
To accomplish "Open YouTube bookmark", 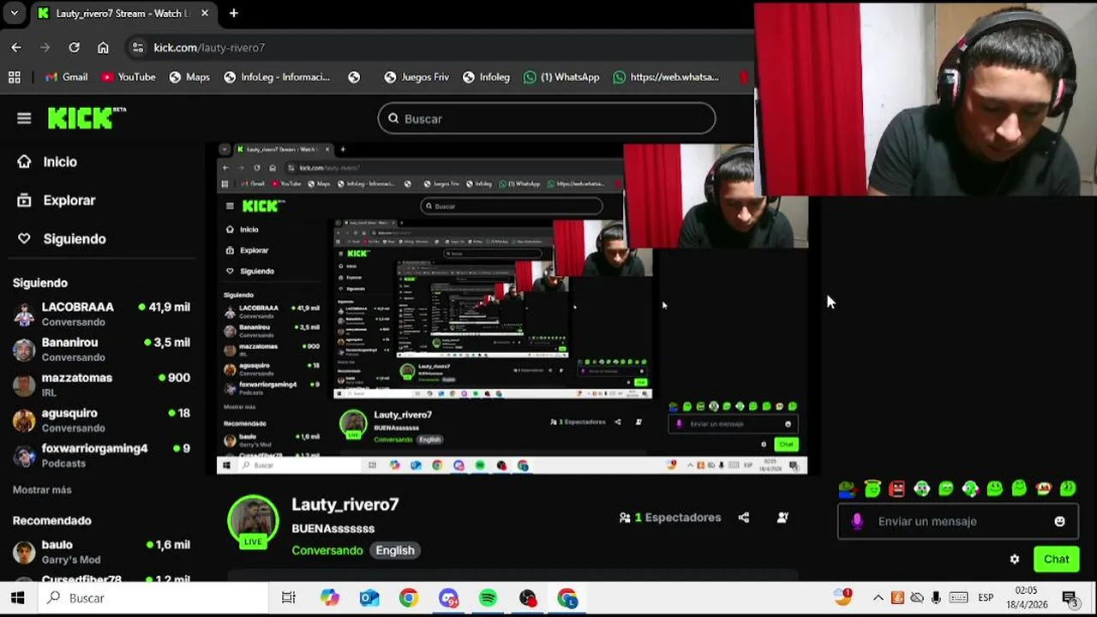I will [x=129, y=77].
